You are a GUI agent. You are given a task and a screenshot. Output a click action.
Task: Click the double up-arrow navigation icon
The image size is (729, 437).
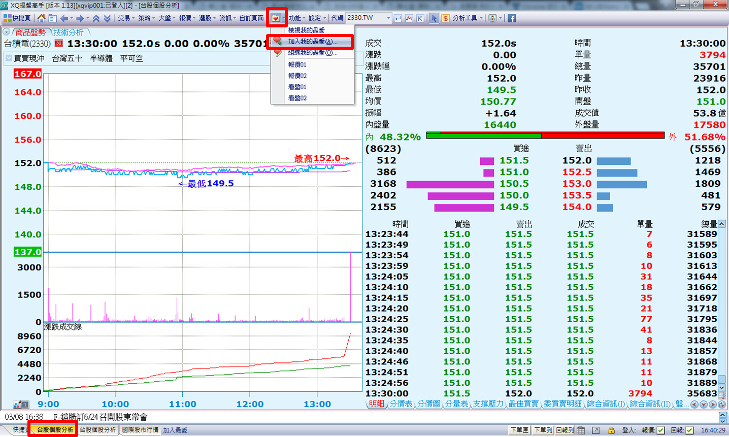click(x=96, y=18)
